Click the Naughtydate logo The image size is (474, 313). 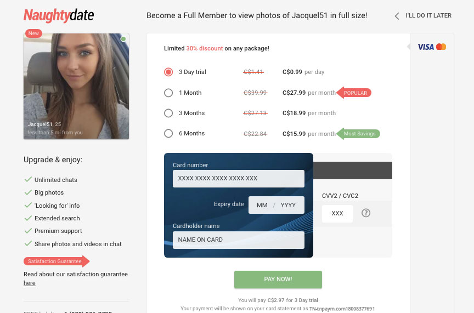(x=59, y=15)
